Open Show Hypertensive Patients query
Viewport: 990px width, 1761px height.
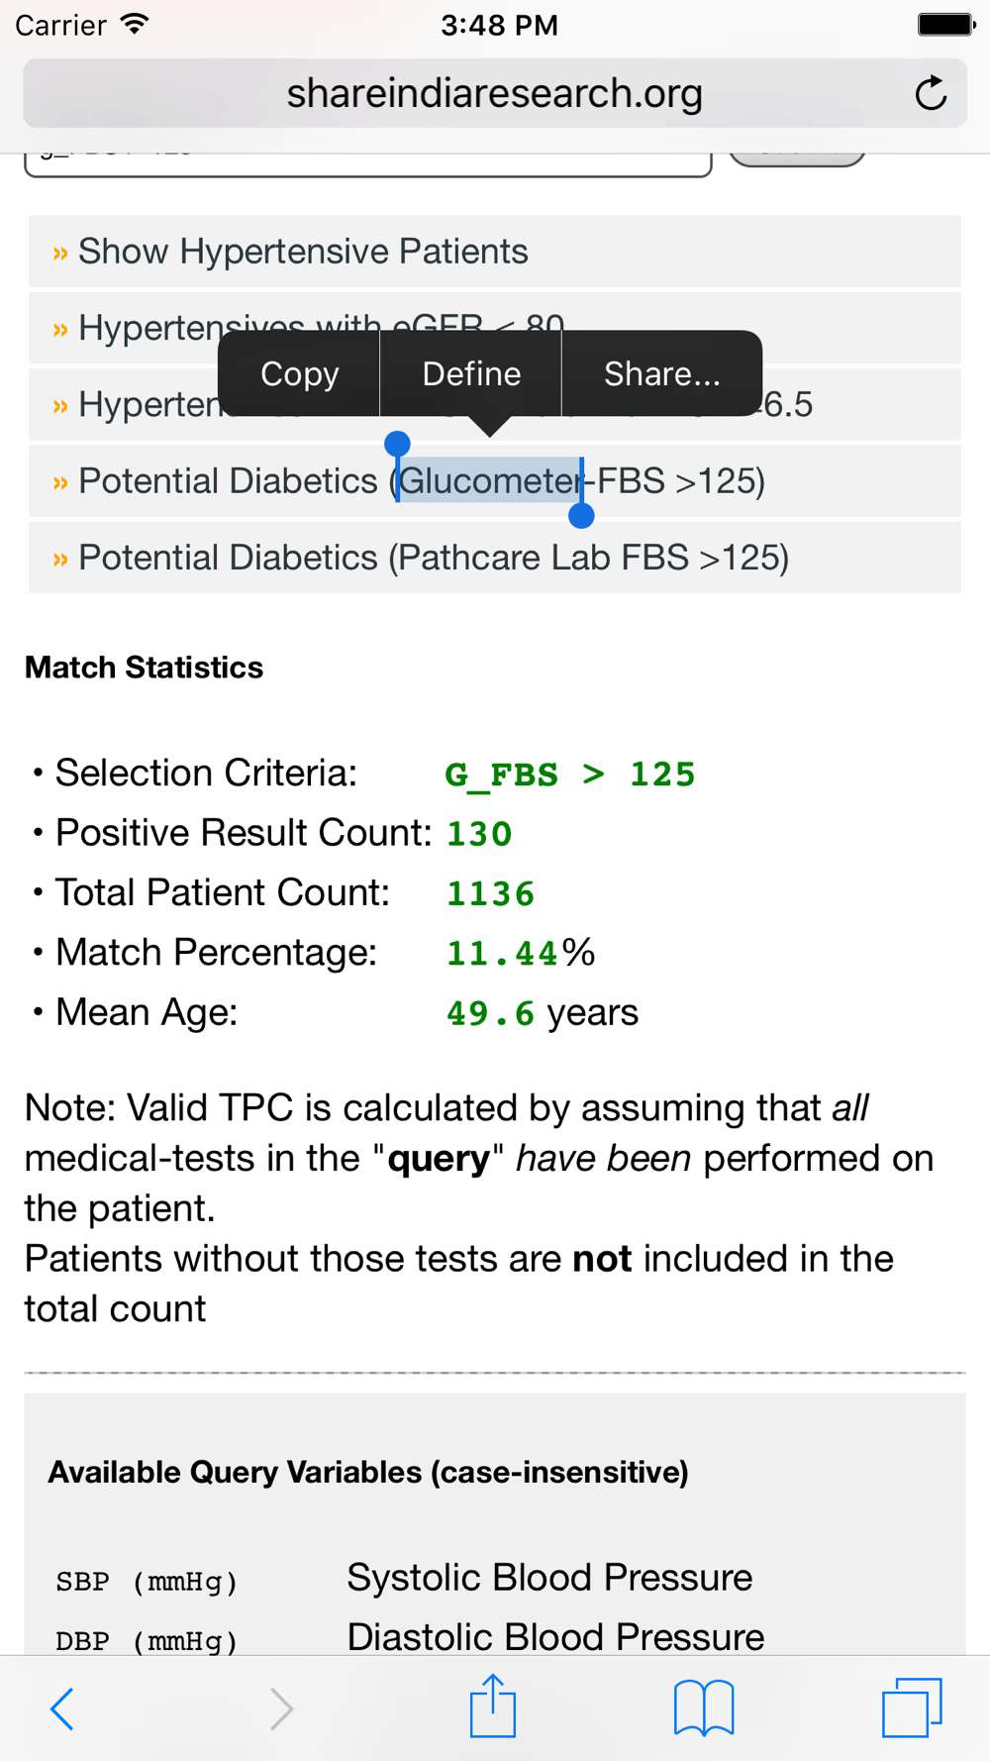click(x=495, y=252)
